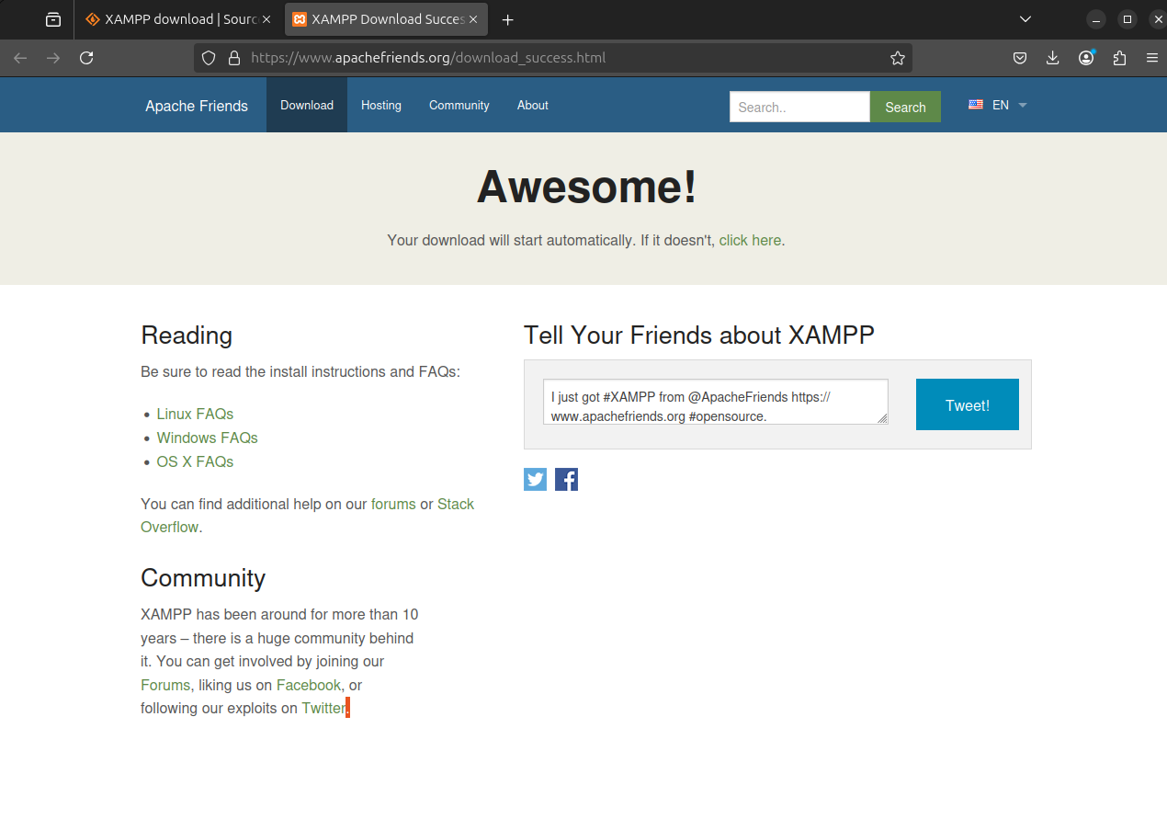Open the Firefox hamburger application menu
1167x819 pixels.
(x=1152, y=58)
